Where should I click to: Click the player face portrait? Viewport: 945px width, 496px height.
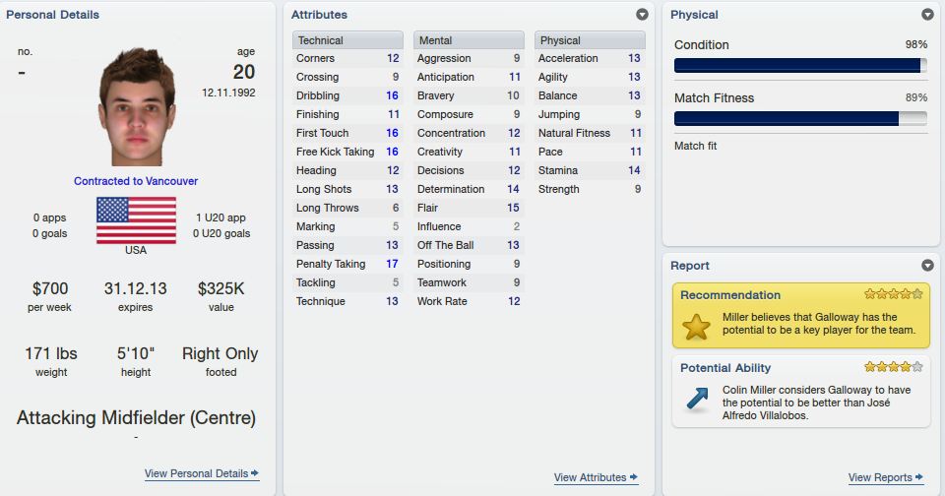click(x=137, y=106)
